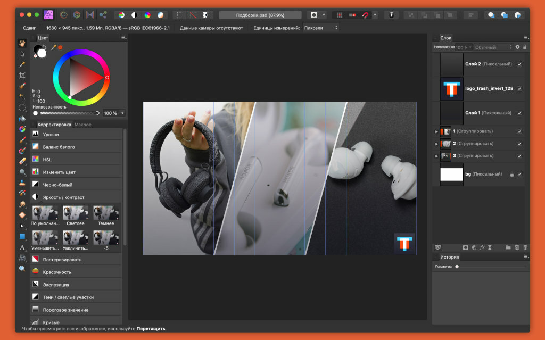The width and height of the screenshot is (545, 340).
Task: Delete layer with the trash icon
Action: pyautogui.click(x=525, y=247)
